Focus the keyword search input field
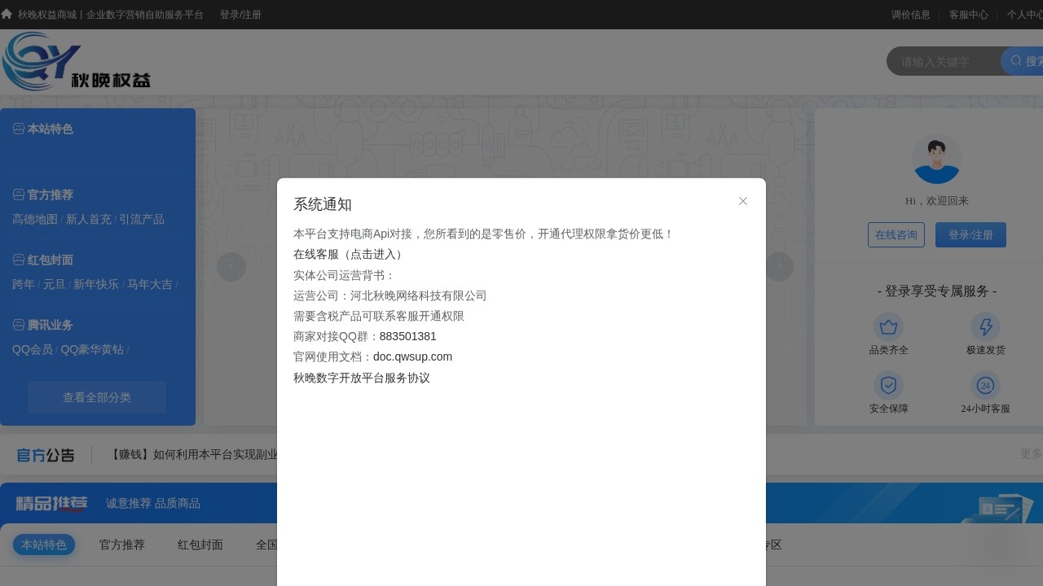This screenshot has width=1043, height=586. pos(944,61)
